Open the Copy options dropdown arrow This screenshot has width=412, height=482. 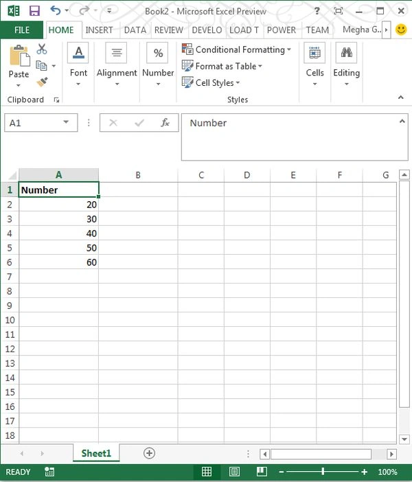point(54,66)
